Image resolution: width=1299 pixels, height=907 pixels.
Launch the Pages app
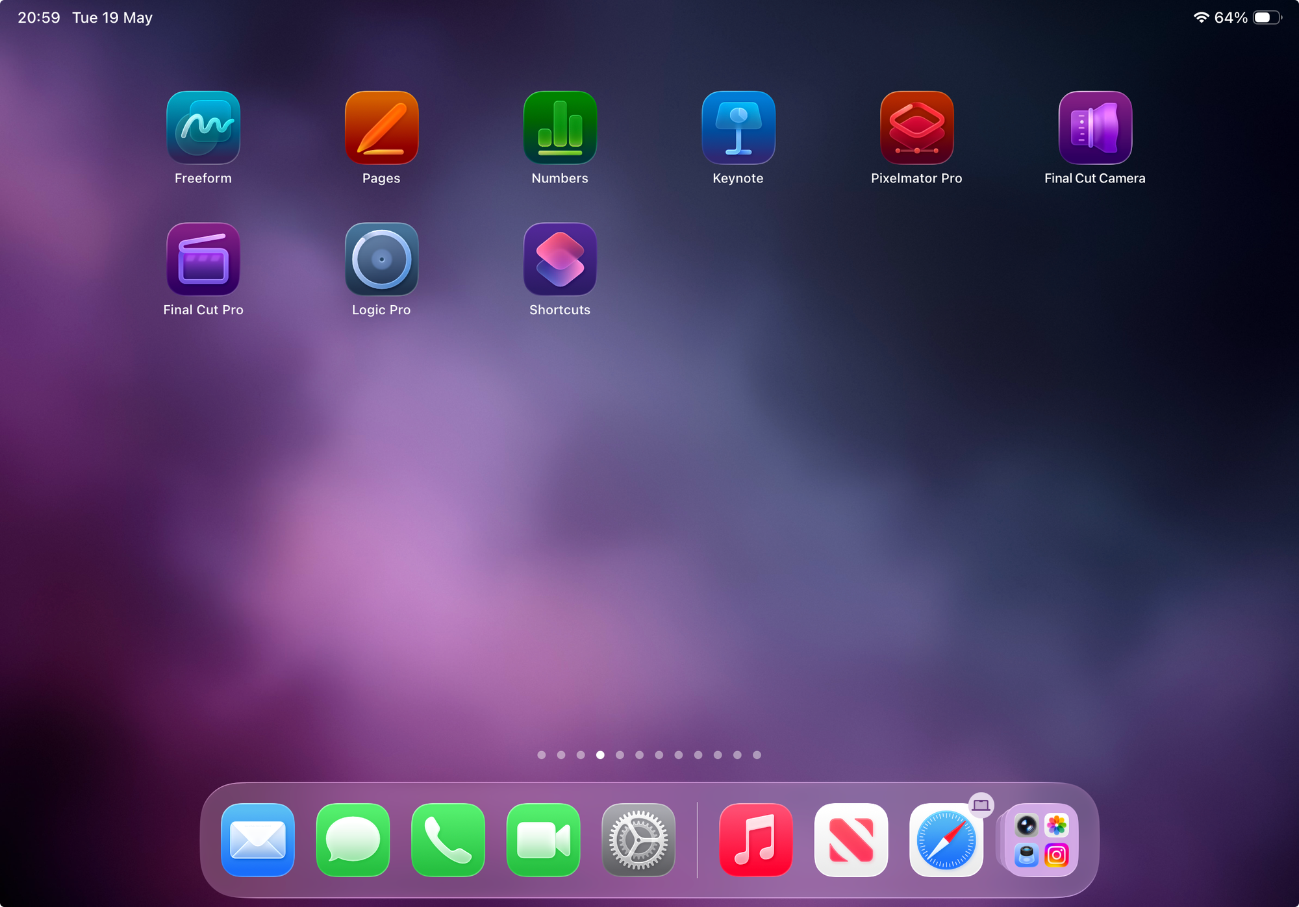[x=381, y=127]
